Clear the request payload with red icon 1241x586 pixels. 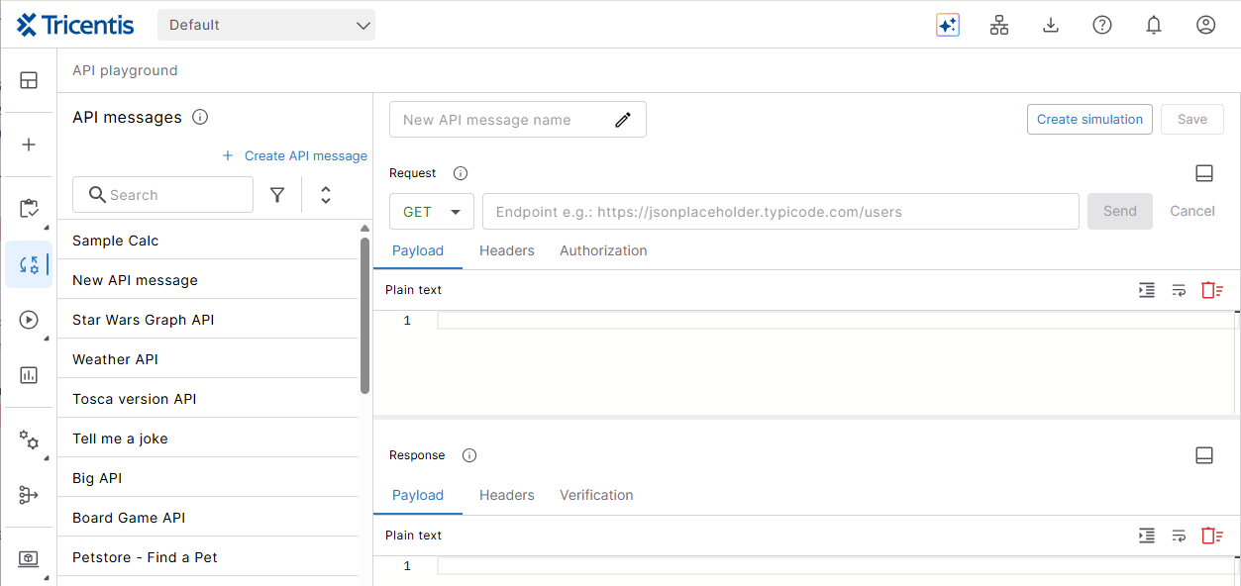coord(1211,290)
